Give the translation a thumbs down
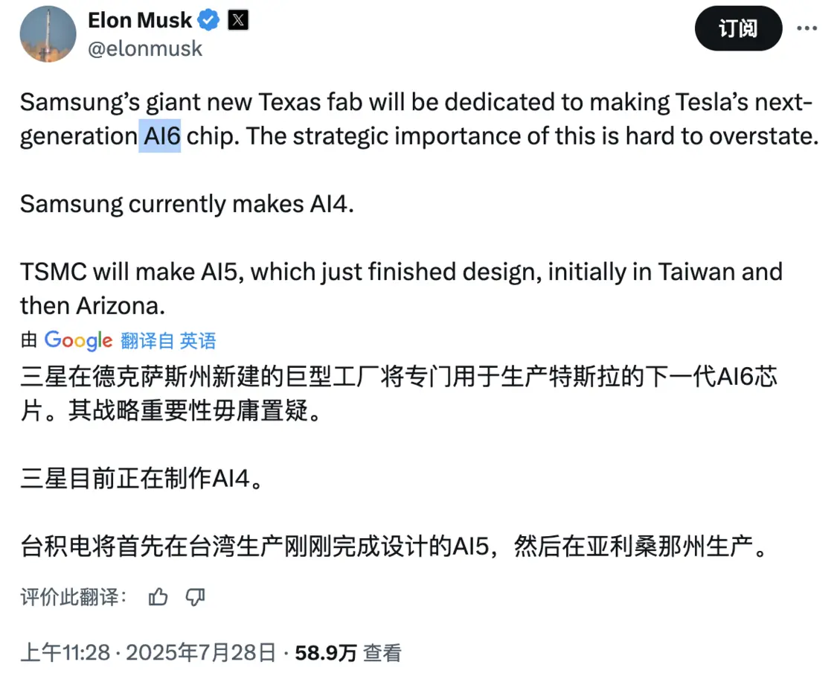Screen dimensions: 837x679 click(195, 596)
